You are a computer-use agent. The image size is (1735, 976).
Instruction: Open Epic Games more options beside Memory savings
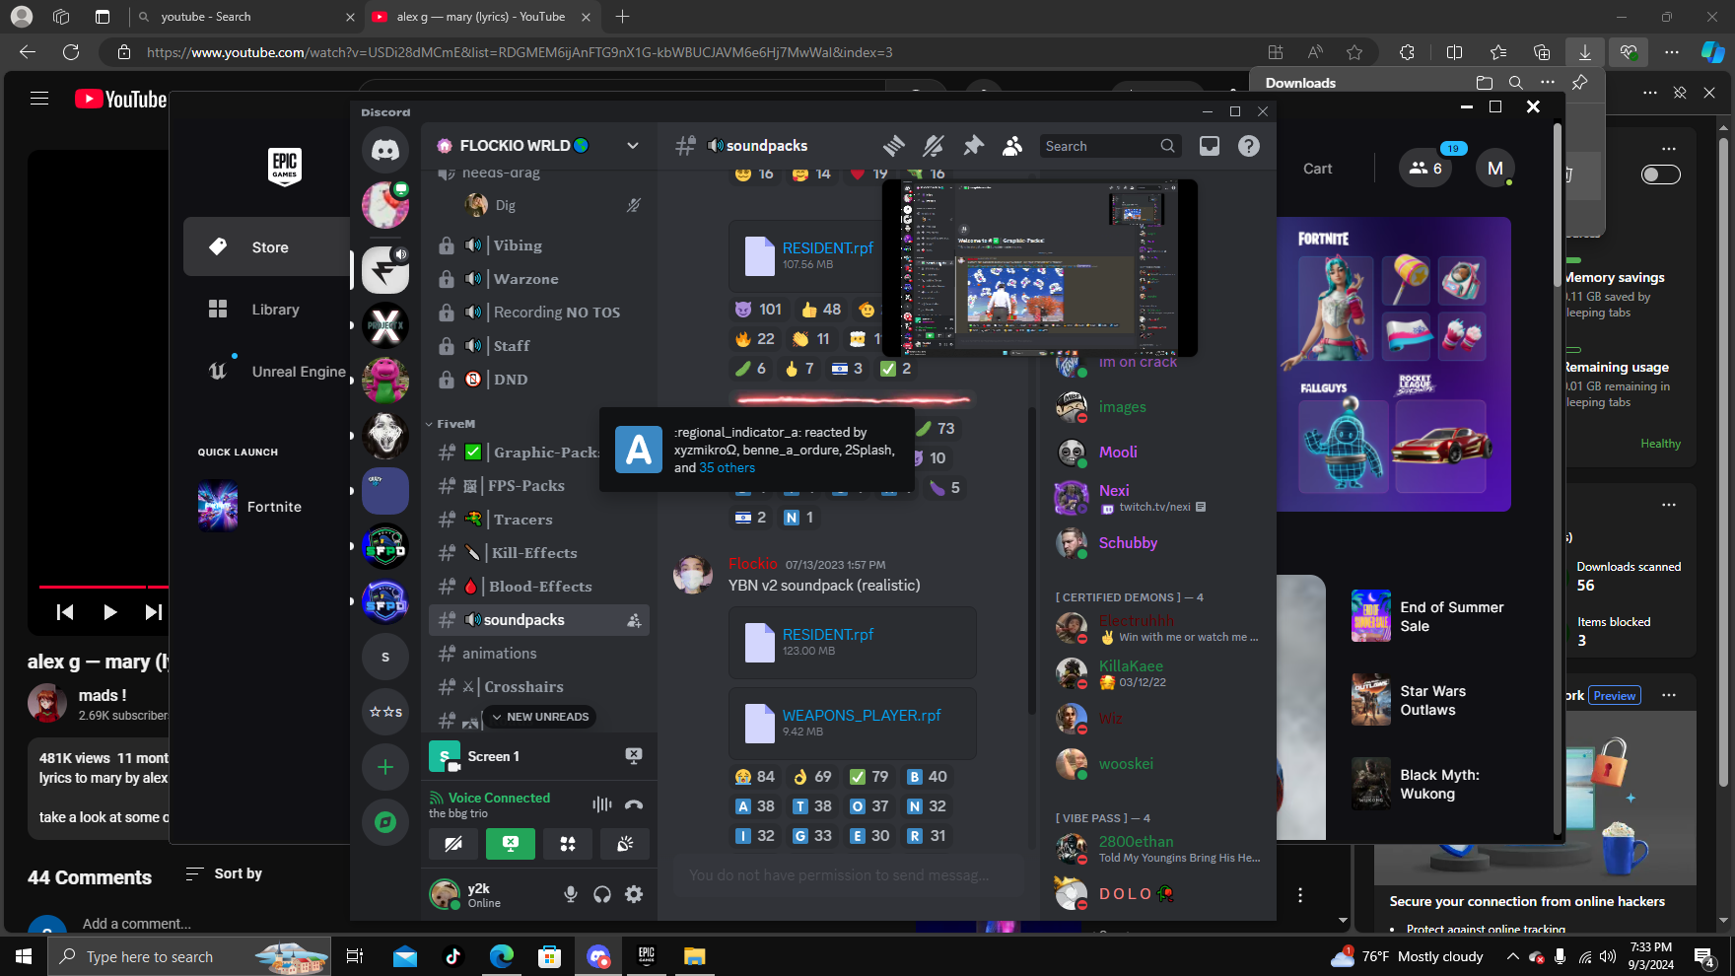click(1669, 149)
